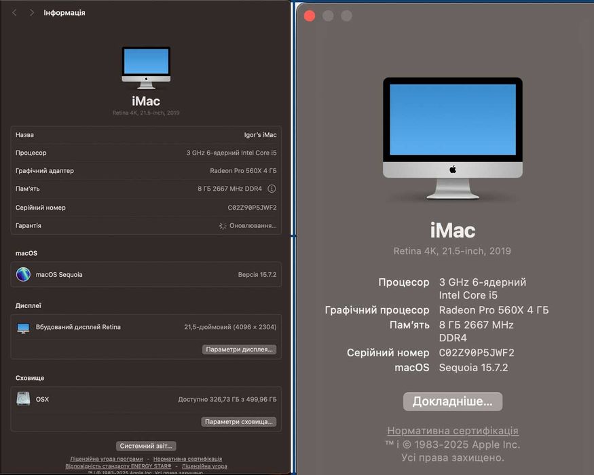Select '3 GHz 6-ядерний Intel Core i5' in Інформація
The width and height of the screenshot is (594, 475).
coord(231,153)
